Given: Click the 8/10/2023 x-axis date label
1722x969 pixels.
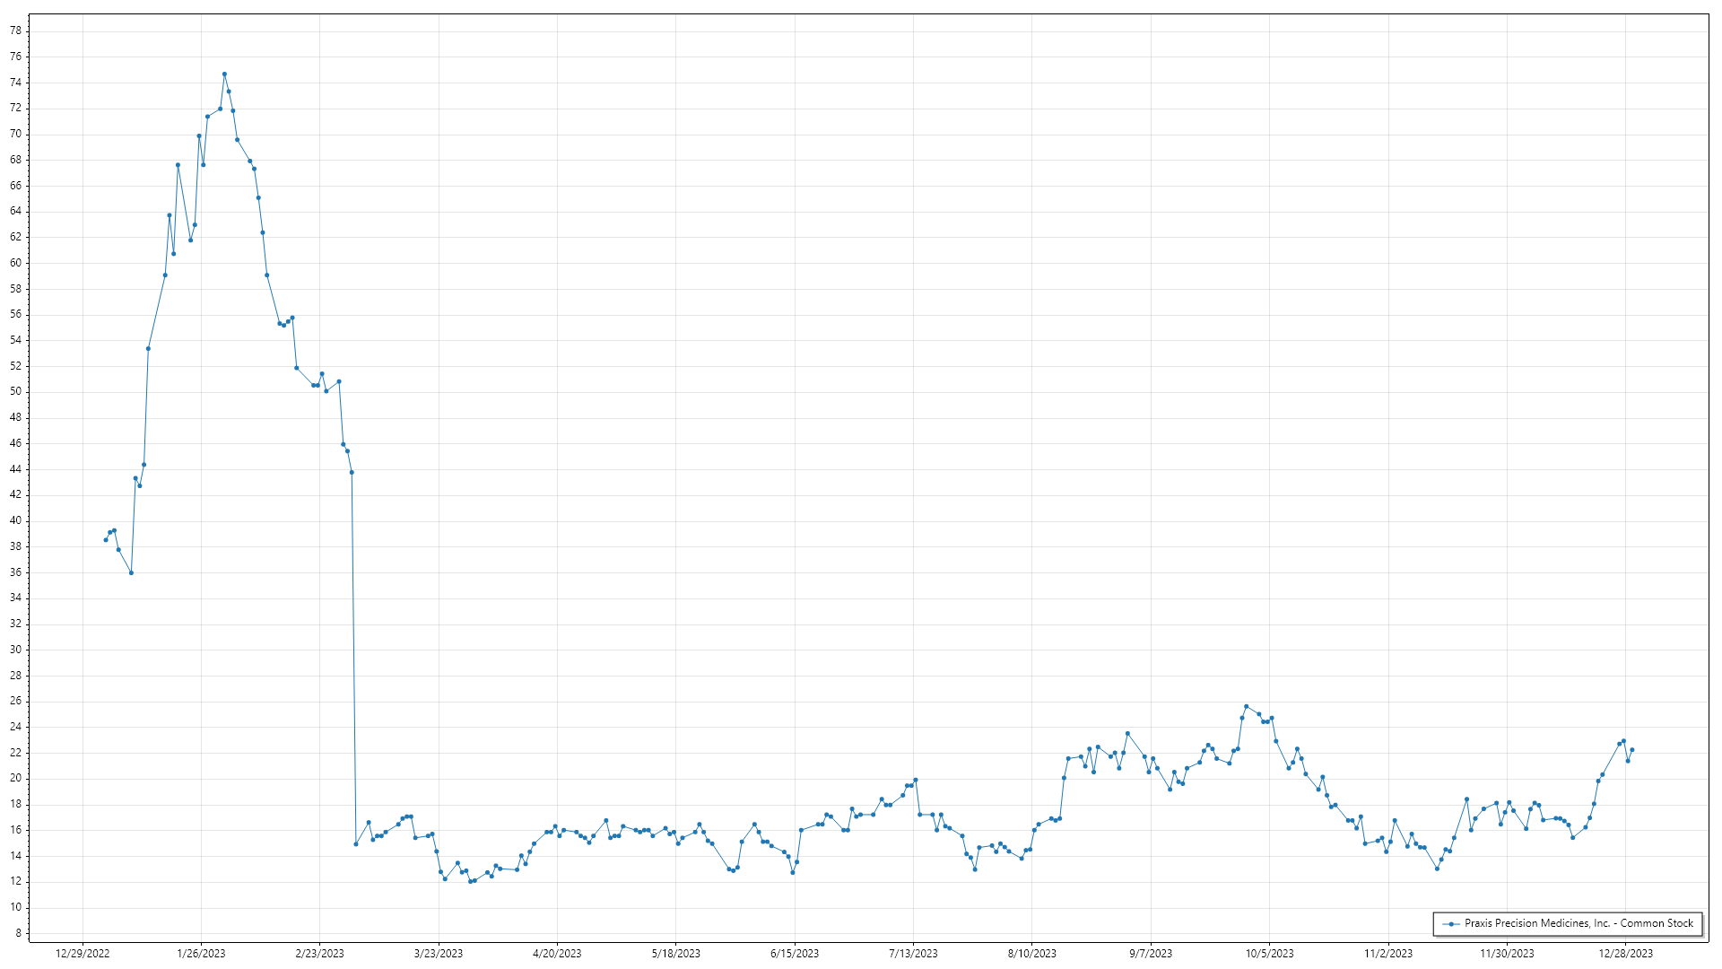Looking at the screenshot, I should click(1031, 953).
